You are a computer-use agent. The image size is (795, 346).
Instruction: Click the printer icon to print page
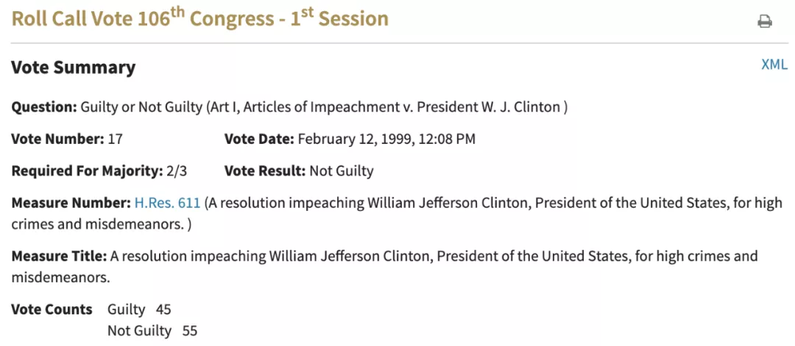(x=765, y=22)
